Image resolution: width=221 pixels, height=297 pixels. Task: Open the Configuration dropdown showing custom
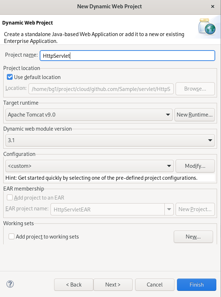tap(89, 166)
